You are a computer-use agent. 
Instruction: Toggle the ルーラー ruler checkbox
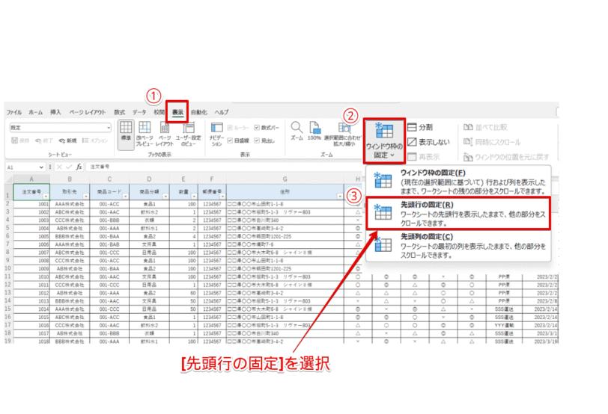[x=230, y=128]
